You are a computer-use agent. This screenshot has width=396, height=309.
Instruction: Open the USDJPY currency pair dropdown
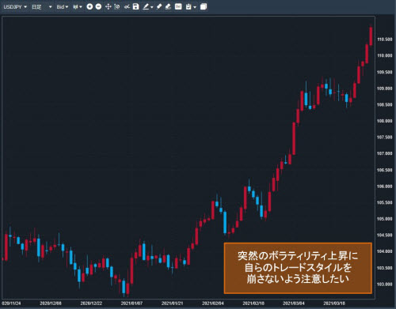coord(15,7)
